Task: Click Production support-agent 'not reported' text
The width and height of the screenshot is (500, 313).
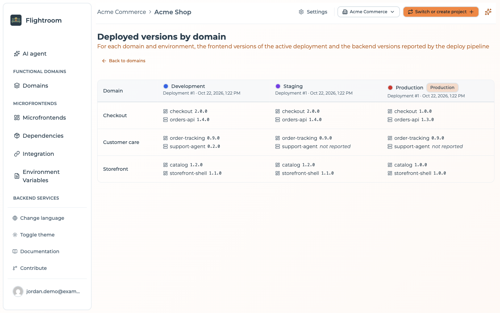Action: point(447,146)
